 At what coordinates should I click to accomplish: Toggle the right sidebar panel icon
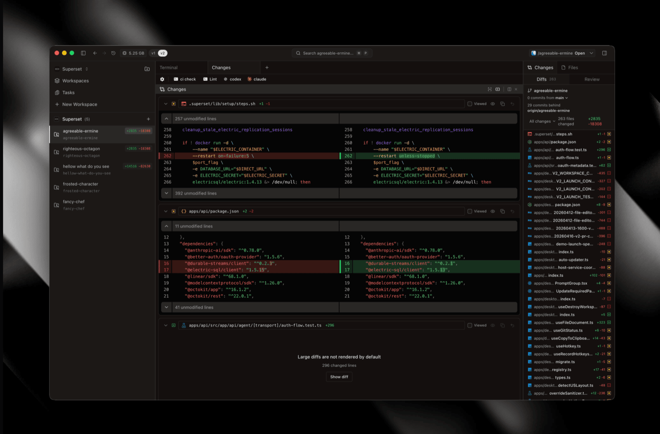click(604, 53)
